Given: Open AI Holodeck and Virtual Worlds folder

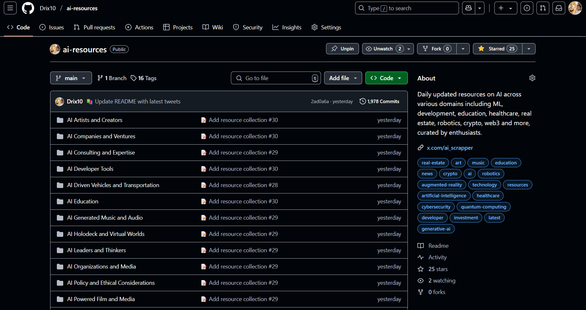Looking at the screenshot, I should 106,234.
